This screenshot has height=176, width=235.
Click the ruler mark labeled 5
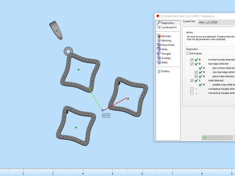pos(113,174)
